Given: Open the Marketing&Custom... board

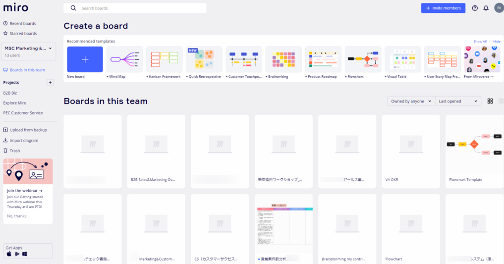Looking at the screenshot, I should pos(156,229).
